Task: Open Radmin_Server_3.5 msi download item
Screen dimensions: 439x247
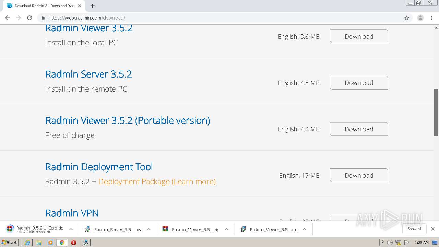Action: 113,230
